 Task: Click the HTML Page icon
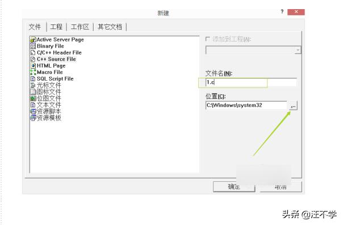(x=33, y=66)
